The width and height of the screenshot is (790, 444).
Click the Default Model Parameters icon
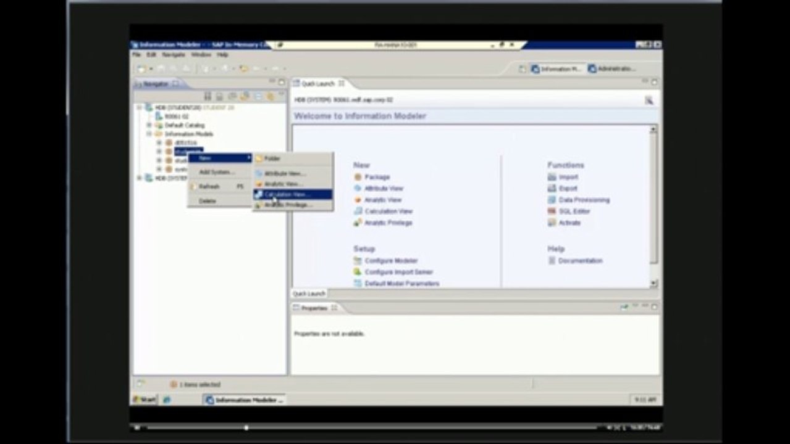pyautogui.click(x=358, y=283)
